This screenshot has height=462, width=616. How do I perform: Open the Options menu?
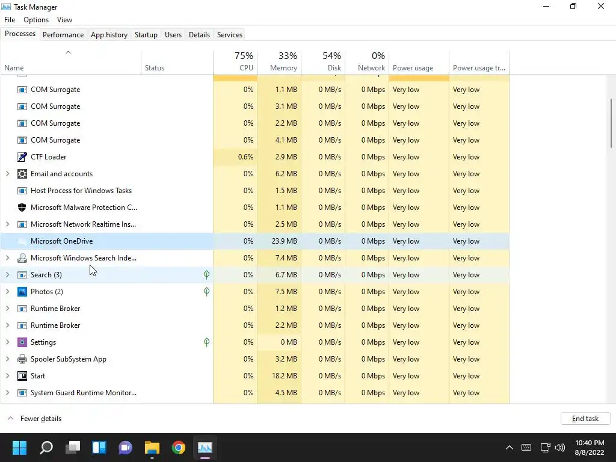click(36, 20)
